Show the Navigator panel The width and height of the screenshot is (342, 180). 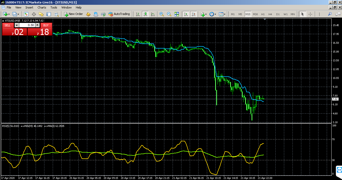pyautogui.click(x=41, y=14)
